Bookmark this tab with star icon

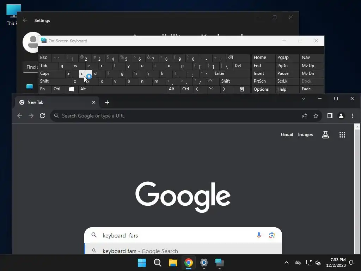(316, 116)
